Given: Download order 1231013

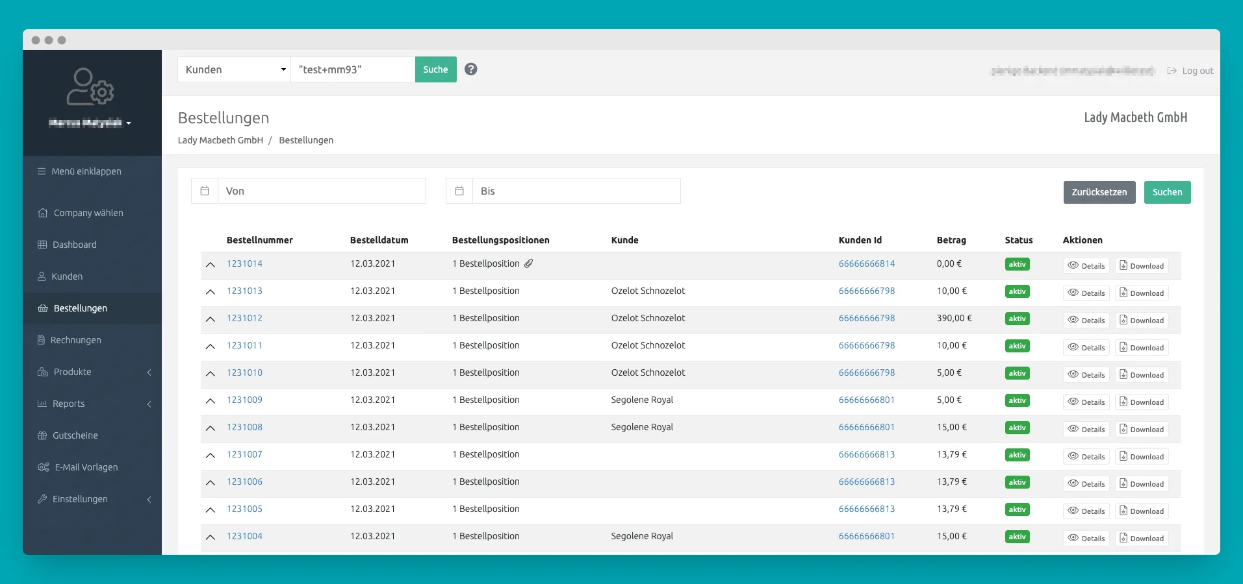Looking at the screenshot, I should pos(1142,293).
